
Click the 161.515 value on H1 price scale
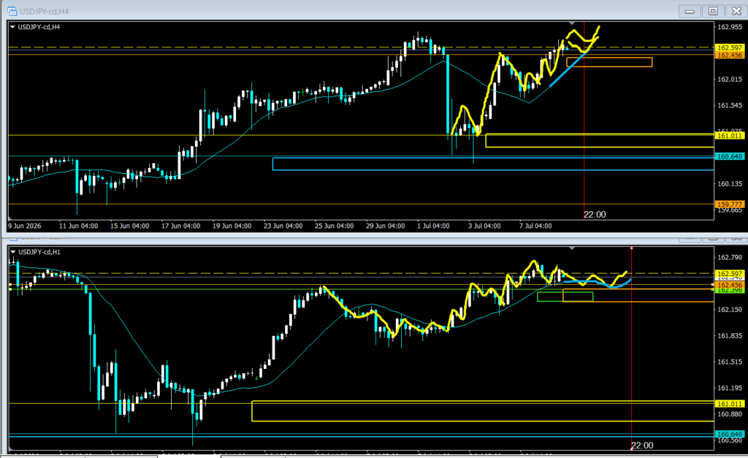(730, 362)
